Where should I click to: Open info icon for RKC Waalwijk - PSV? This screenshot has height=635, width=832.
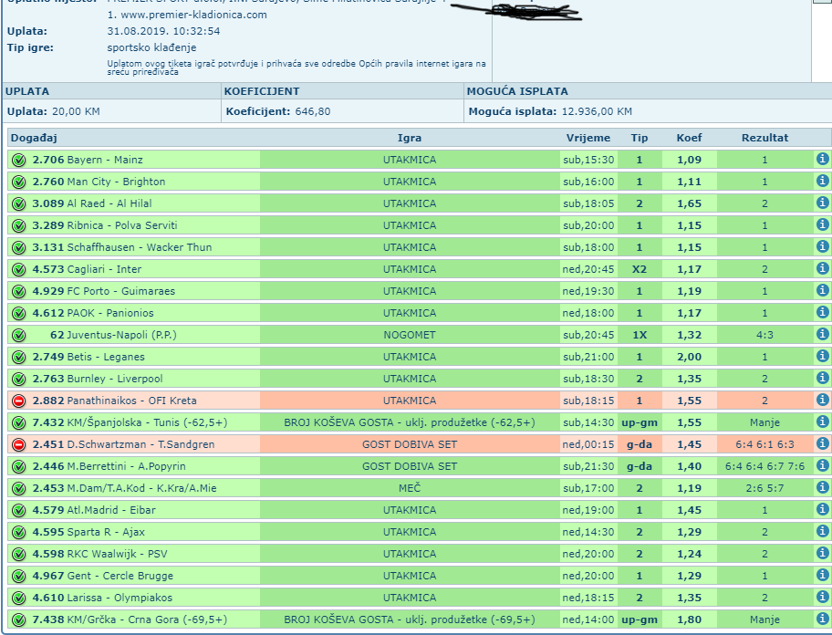point(823,552)
